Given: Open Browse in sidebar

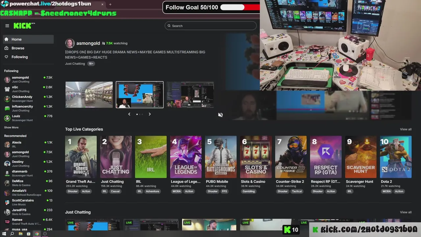Looking at the screenshot, I should 28,48.
